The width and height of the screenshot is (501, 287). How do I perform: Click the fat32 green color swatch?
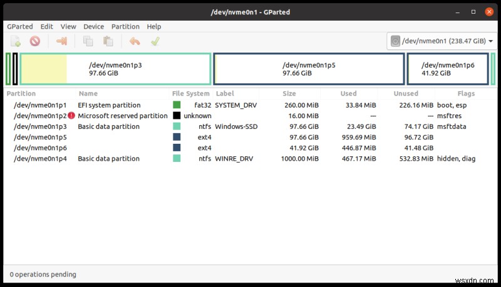(x=177, y=105)
